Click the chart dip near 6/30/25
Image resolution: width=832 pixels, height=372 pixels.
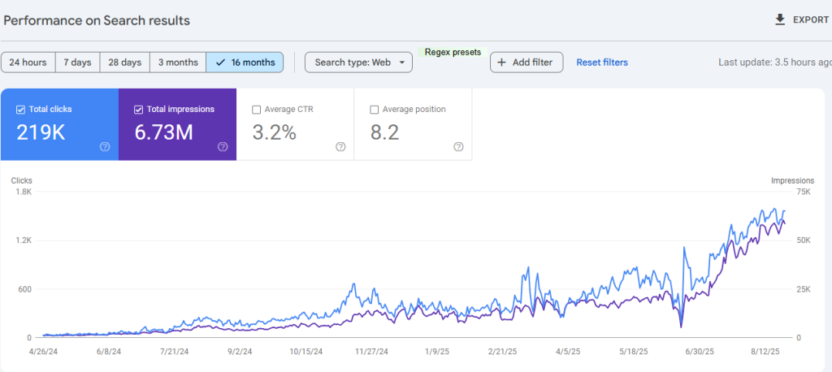point(681,327)
